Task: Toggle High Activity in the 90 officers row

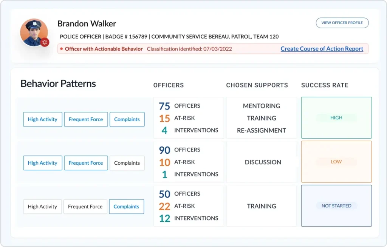Action: coord(43,163)
